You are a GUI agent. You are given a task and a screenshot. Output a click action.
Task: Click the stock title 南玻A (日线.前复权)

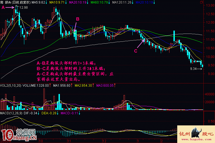tap(16, 2)
